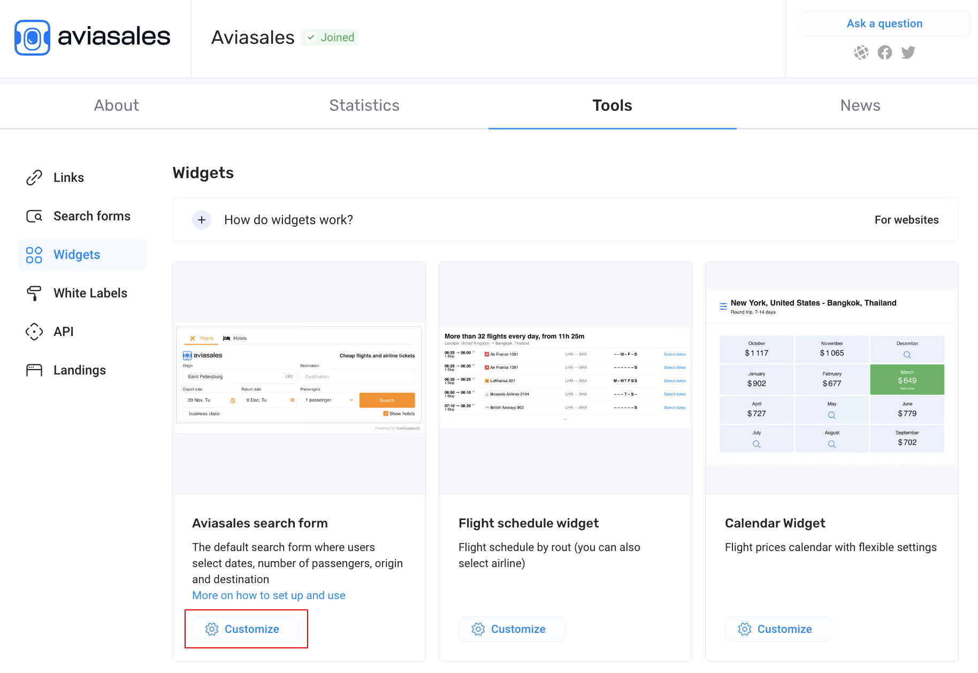
Task: Switch to the Statistics tab
Action: point(364,105)
